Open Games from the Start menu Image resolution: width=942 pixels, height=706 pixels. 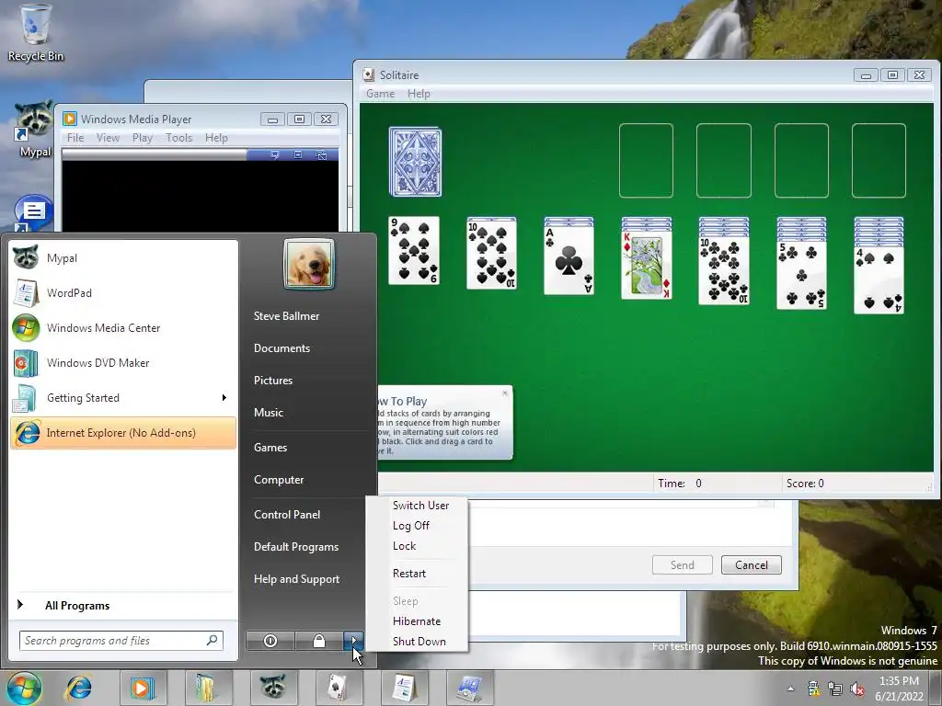pos(270,448)
